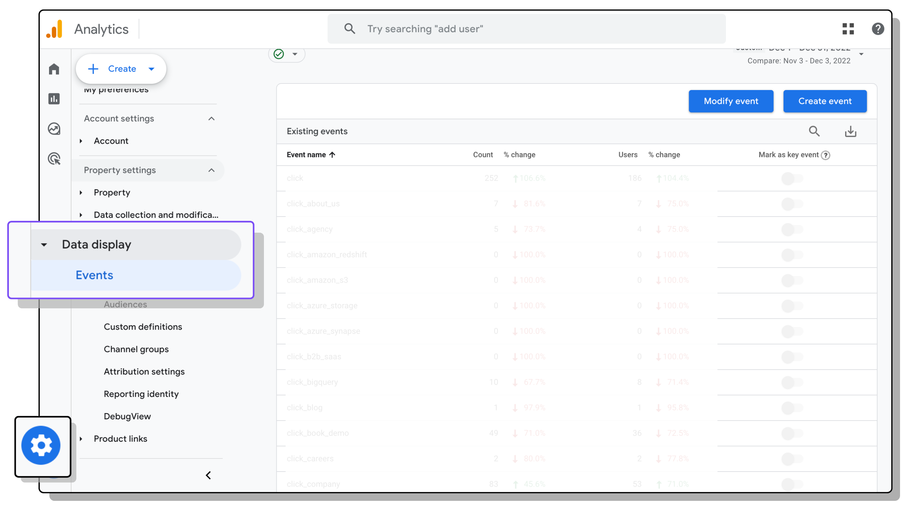The width and height of the screenshot is (903, 512).
Task: Click the Admin gear icon
Action: click(41, 445)
